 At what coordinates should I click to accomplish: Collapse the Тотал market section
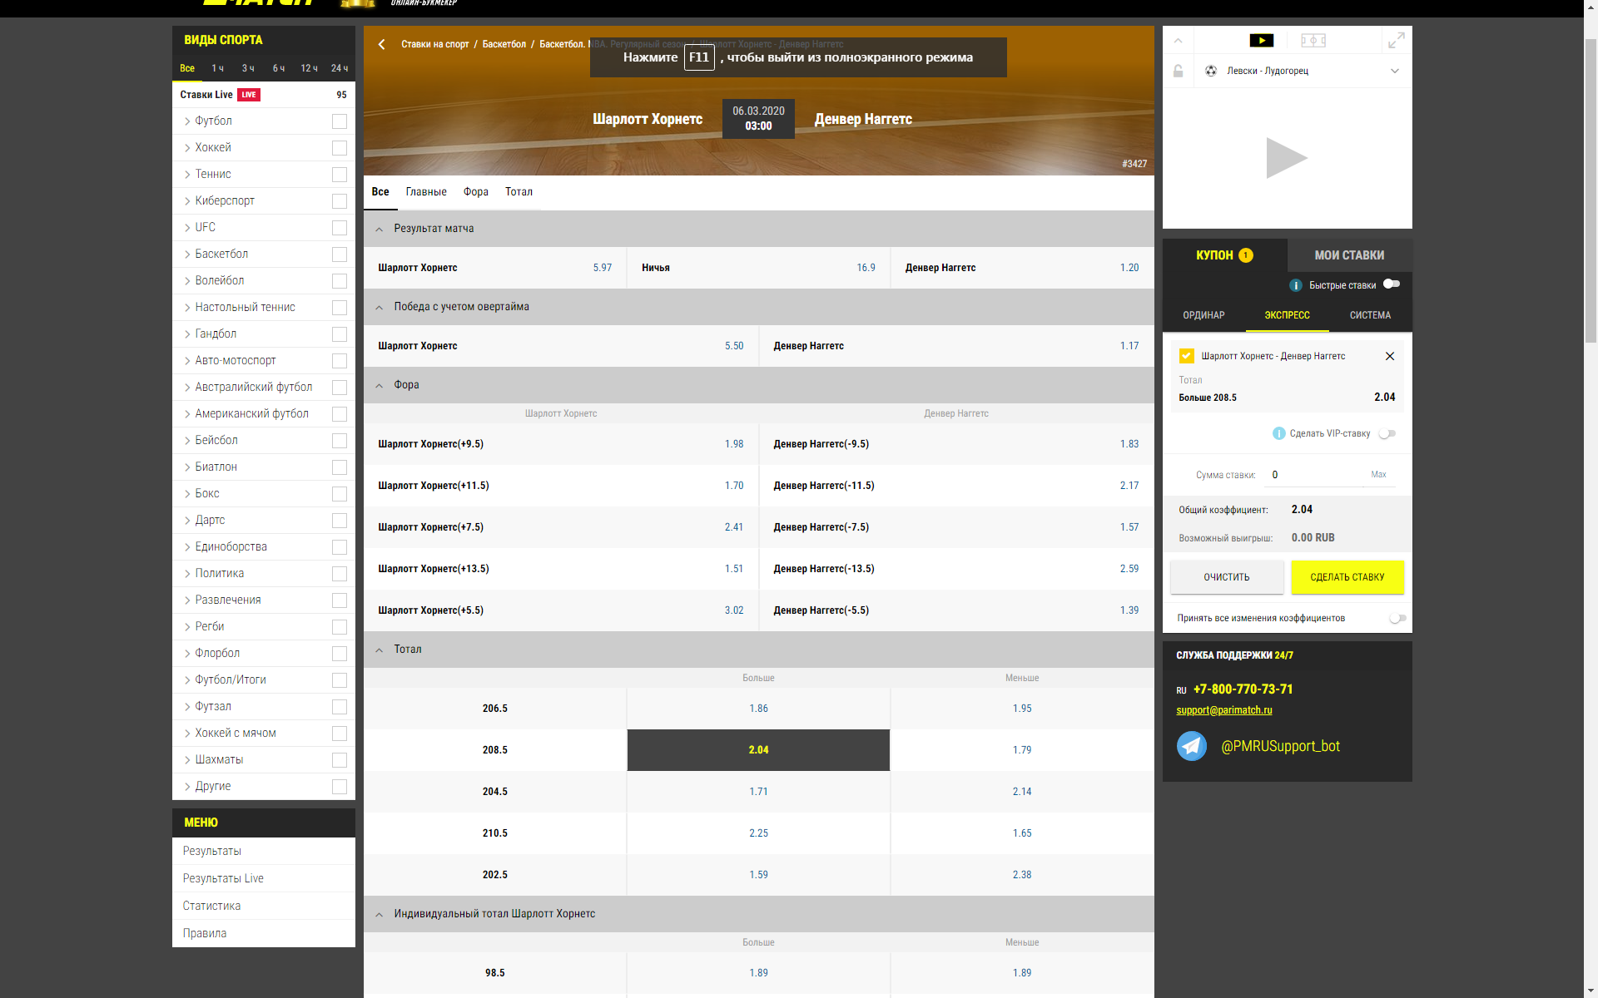coord(379,650)
